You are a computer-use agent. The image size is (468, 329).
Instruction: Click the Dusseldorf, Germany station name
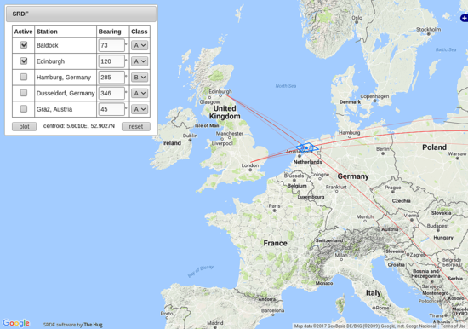[x=66, y=93]
